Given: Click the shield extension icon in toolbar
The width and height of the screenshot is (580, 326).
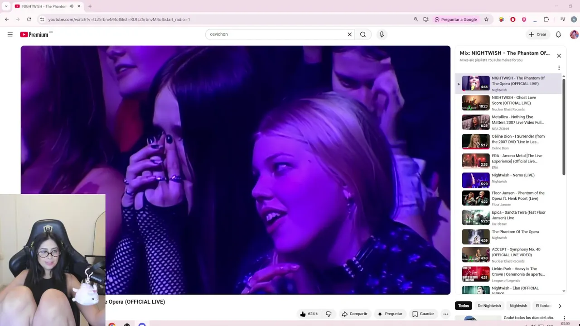Looking at the screenshot, I should coord(524,19).
